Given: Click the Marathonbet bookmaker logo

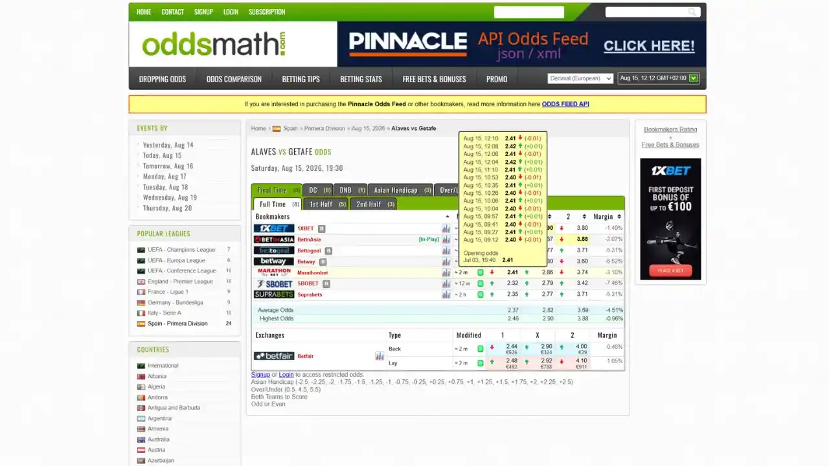Looking at the screenshot, I should [x=274, y=272].
